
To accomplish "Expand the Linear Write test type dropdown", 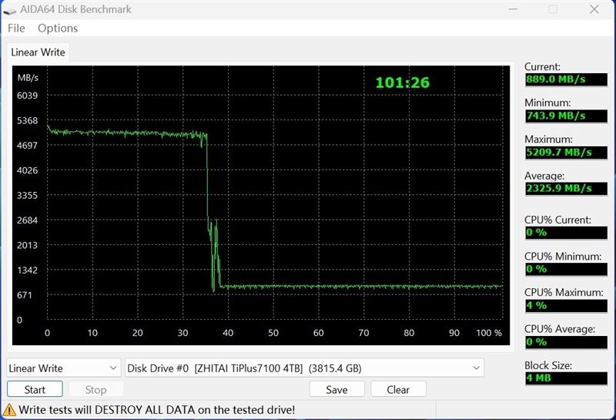I will 64,368.
